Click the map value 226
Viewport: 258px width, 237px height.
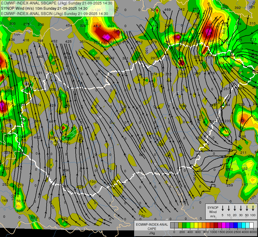coord(80,187)
